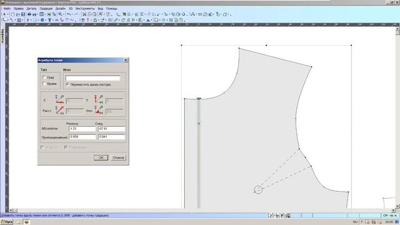
Task: Undo the last action
Action: pos(68,14)
